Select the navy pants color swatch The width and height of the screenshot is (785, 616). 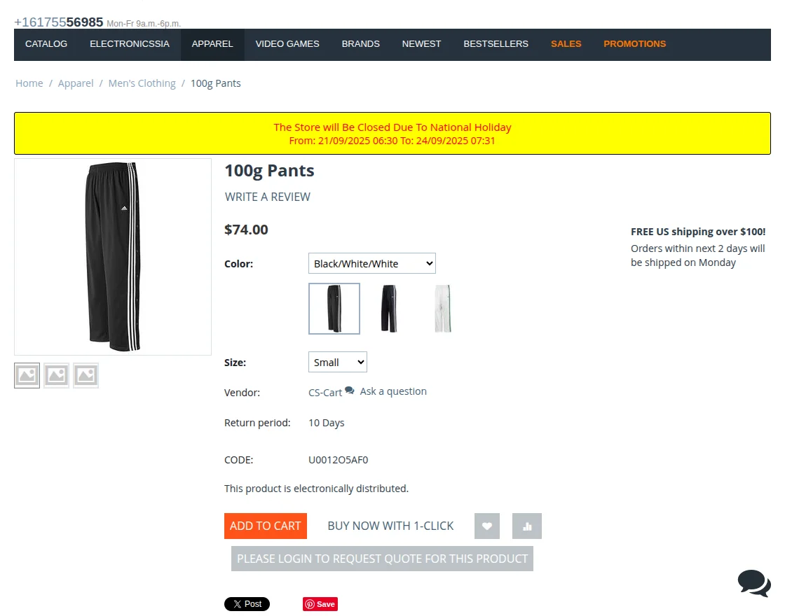click(x=388, y=308)
